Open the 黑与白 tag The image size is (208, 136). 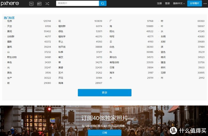click(x=113, y=57)
